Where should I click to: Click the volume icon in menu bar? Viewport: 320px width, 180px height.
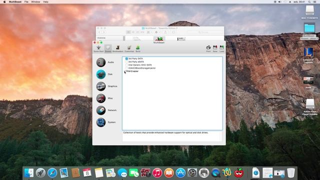pos(280,2)
